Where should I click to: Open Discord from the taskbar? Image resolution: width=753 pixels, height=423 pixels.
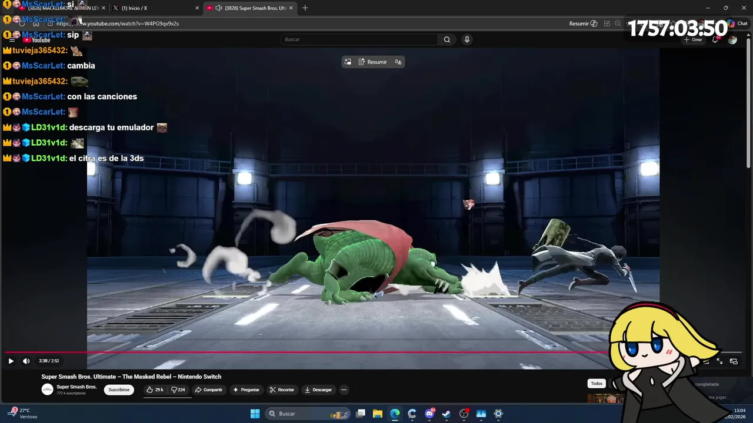pyautogui.click(x=429, y=414)
